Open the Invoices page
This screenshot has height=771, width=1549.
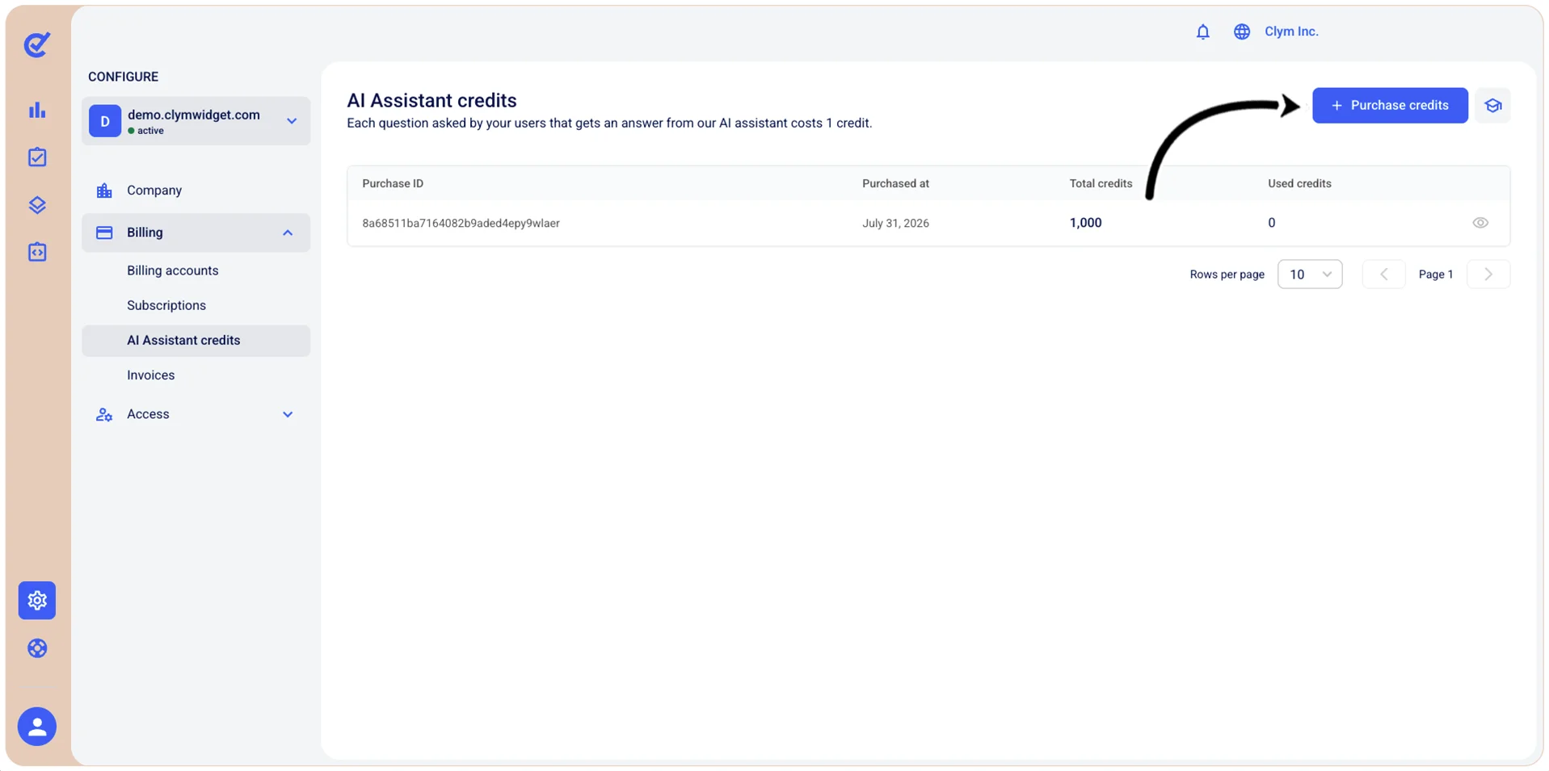151,375
